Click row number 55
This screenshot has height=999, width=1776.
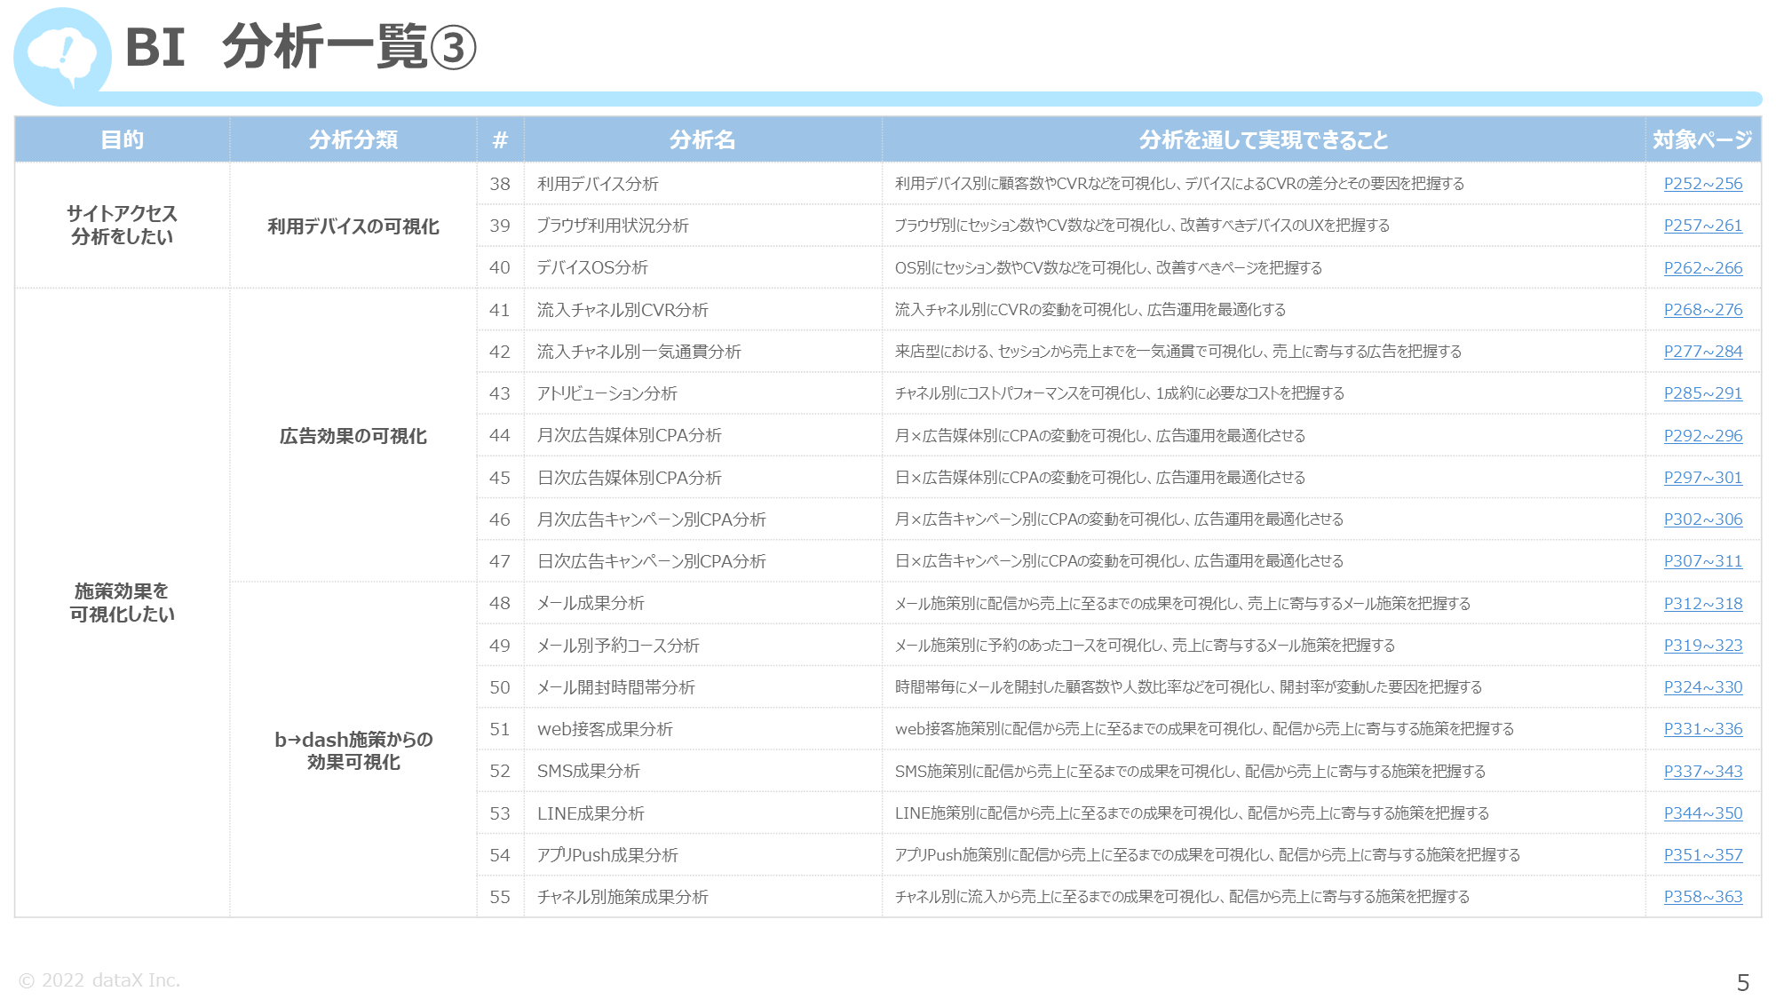(500, 897)
